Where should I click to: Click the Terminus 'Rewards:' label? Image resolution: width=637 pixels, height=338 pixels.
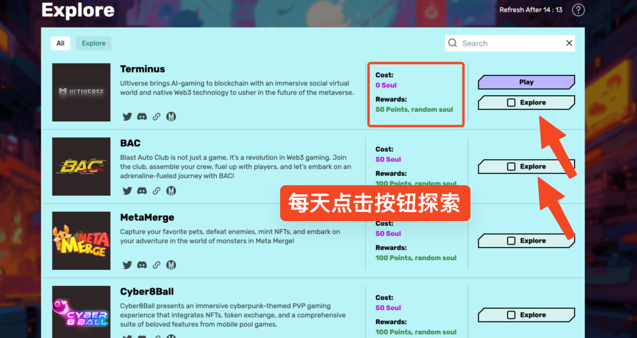[x=391, y=99]
